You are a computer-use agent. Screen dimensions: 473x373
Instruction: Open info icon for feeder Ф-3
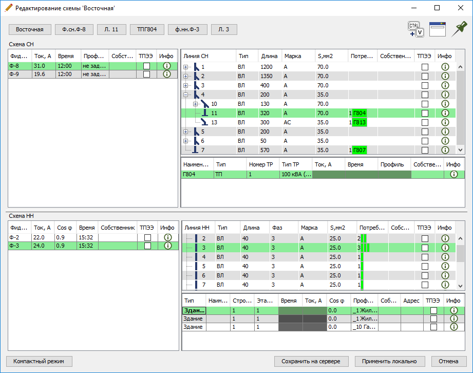168,246
